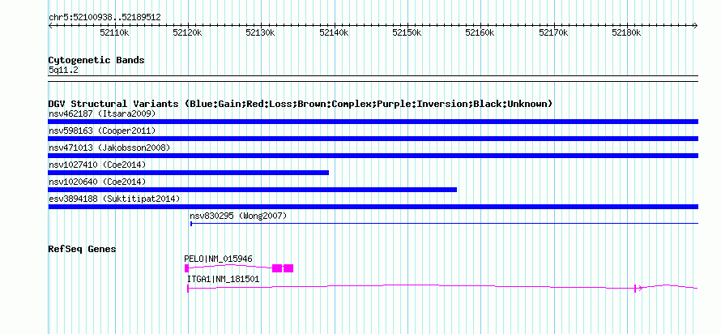
Task: Click the nsv830295 (Wong2007) label
Action: [x=238, y=216]
